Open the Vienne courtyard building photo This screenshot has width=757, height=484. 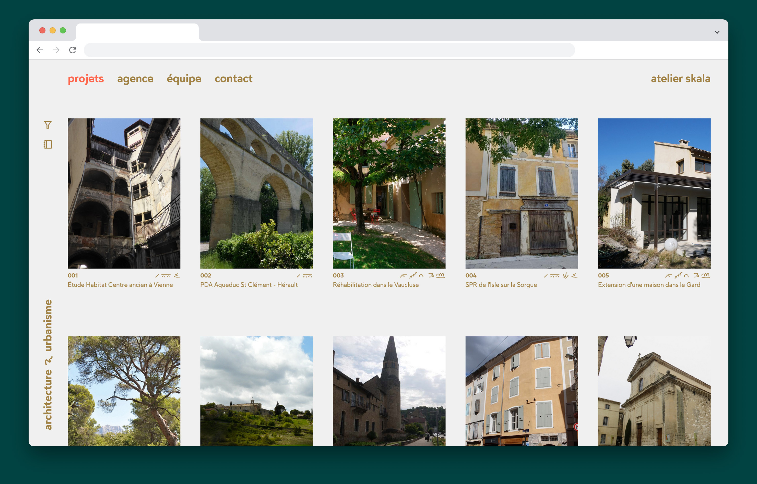point(124,193)
